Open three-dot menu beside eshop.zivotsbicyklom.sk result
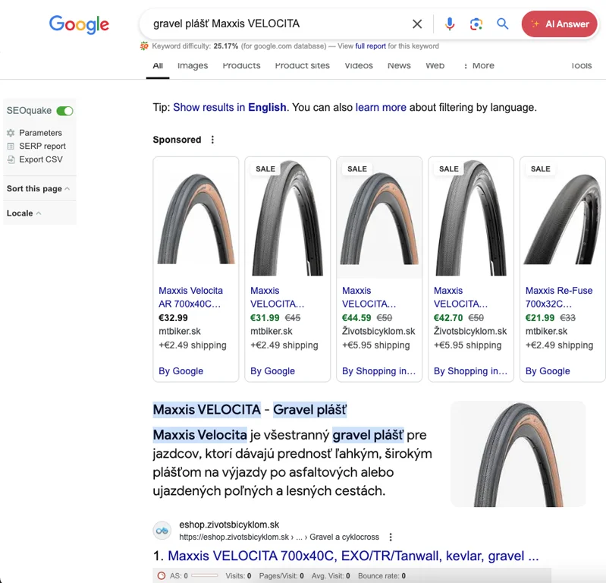 (391, 537)
